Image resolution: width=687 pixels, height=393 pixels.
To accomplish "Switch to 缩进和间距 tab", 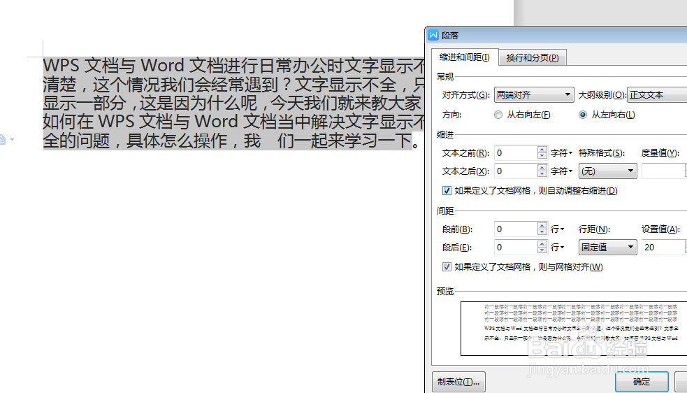I will coord(465,57).
